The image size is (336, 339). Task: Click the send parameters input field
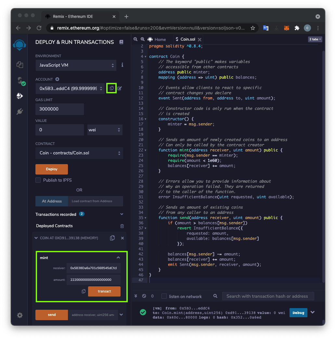[x=93, y=315]
